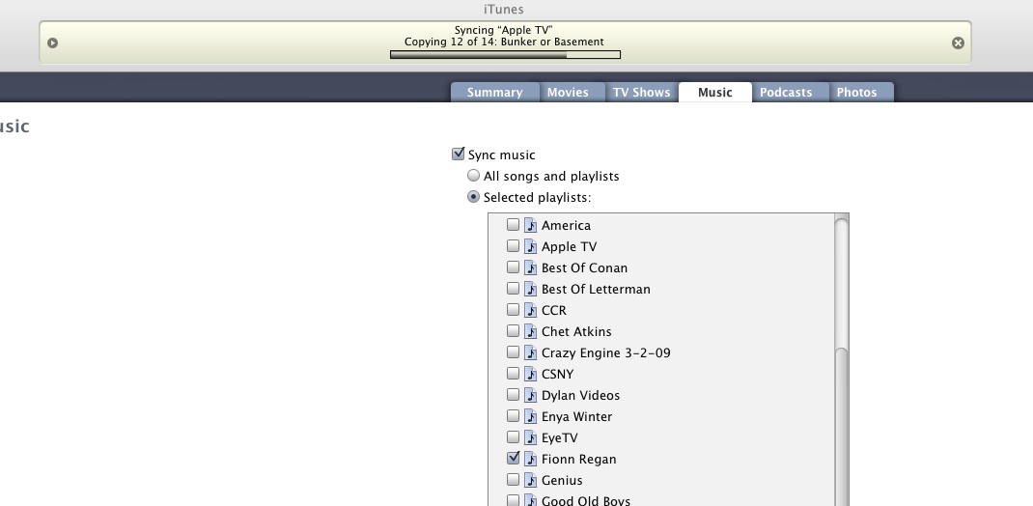1033x506 pixels.
Task: Check the Good Old Boys checkbox
Action: pyautogui.click(x=513, y=500)
